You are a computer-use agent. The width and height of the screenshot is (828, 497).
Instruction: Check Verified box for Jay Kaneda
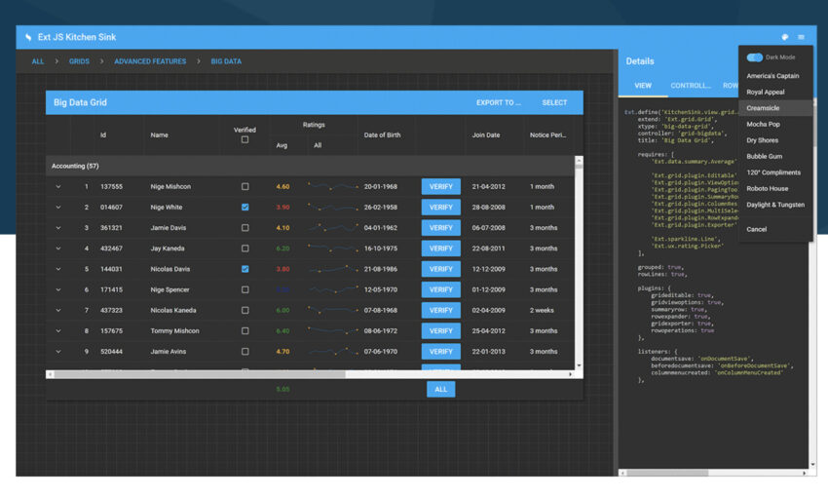coord(245,248)
